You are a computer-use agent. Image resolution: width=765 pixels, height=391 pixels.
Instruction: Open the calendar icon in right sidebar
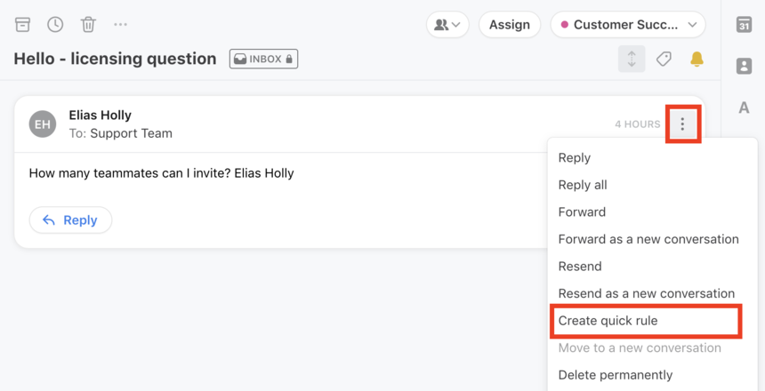tap(744, 24)
